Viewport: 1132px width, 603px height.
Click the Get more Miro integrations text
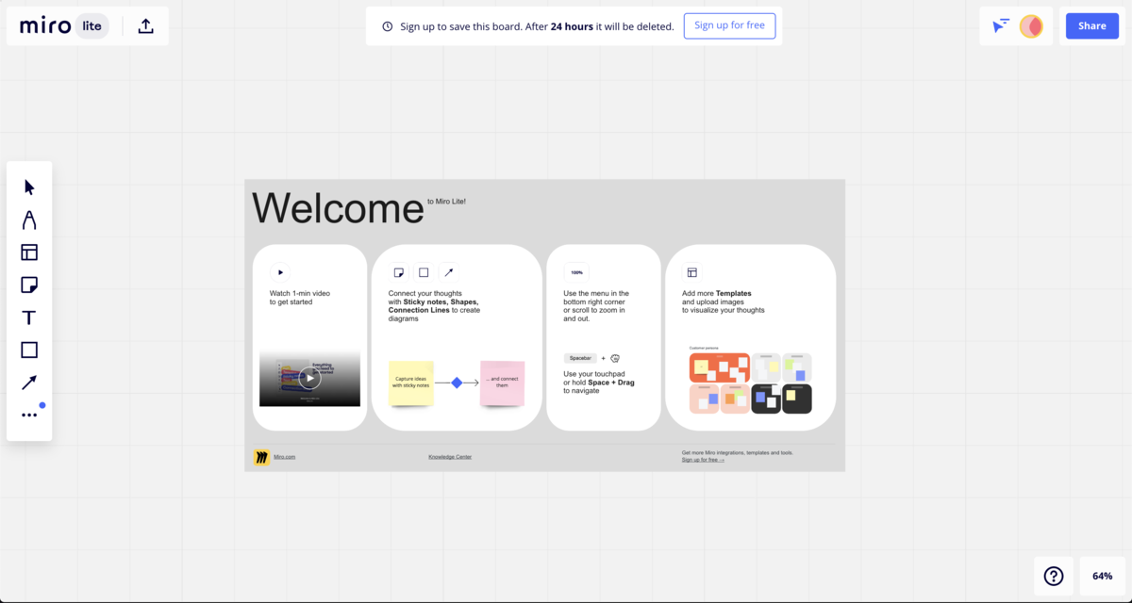click(738, 452)
